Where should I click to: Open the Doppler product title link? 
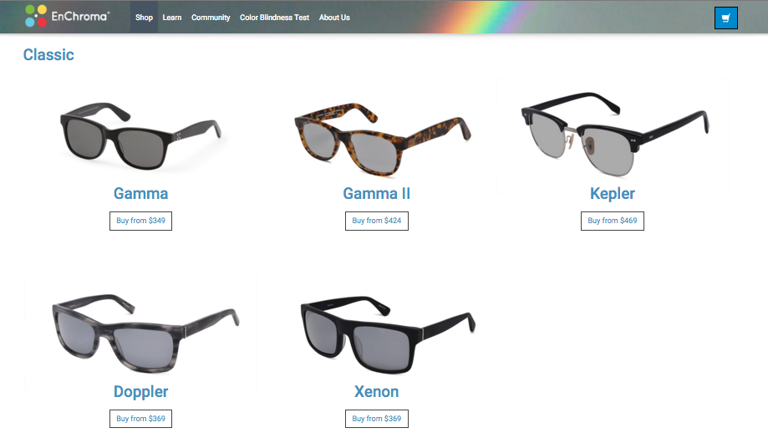click(141, 392)
